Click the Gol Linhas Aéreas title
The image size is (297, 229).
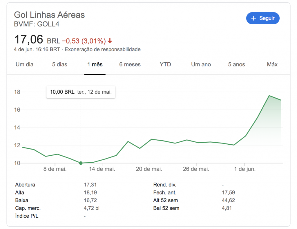(x=49, y=15)
